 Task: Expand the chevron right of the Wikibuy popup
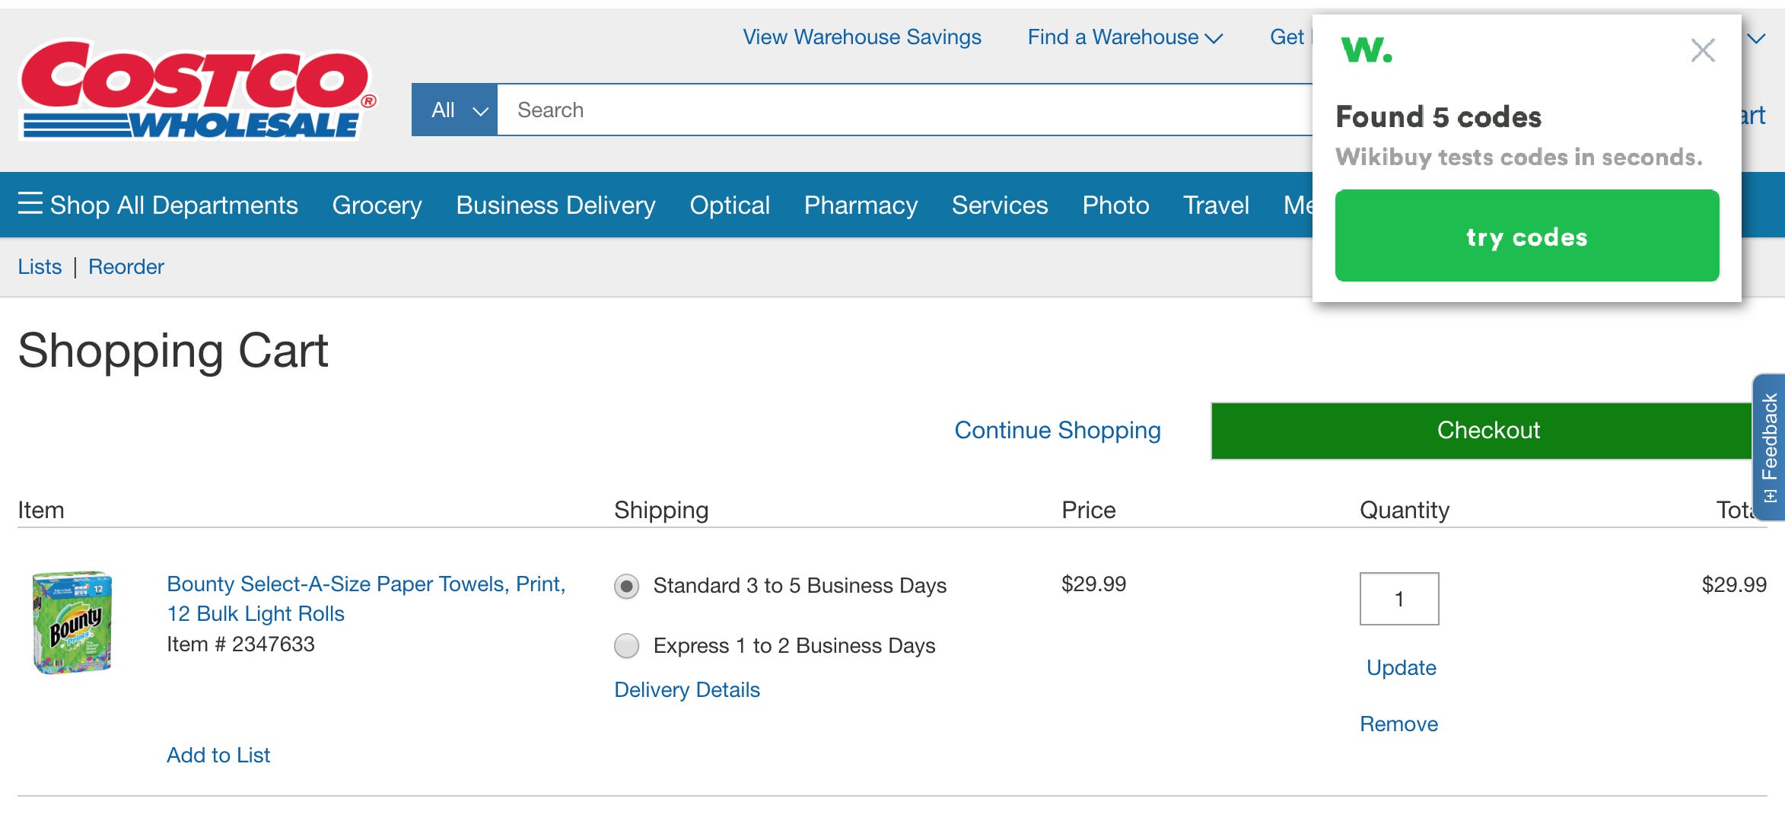(1756, 38)
